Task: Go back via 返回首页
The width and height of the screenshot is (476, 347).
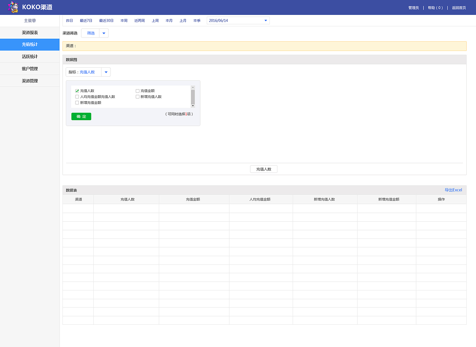Action: [459, 8]
